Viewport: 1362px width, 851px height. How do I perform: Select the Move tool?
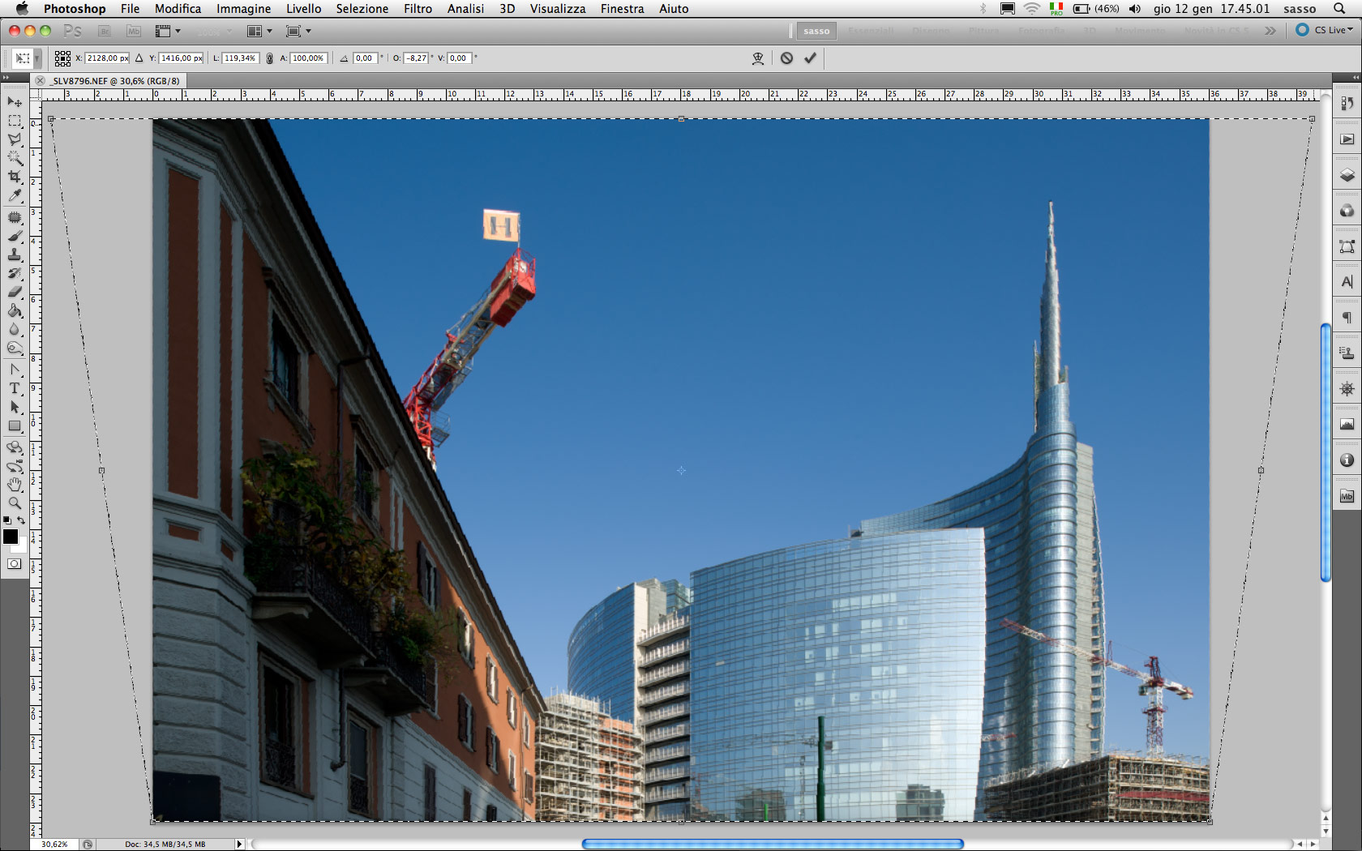[x=15, y=102]
